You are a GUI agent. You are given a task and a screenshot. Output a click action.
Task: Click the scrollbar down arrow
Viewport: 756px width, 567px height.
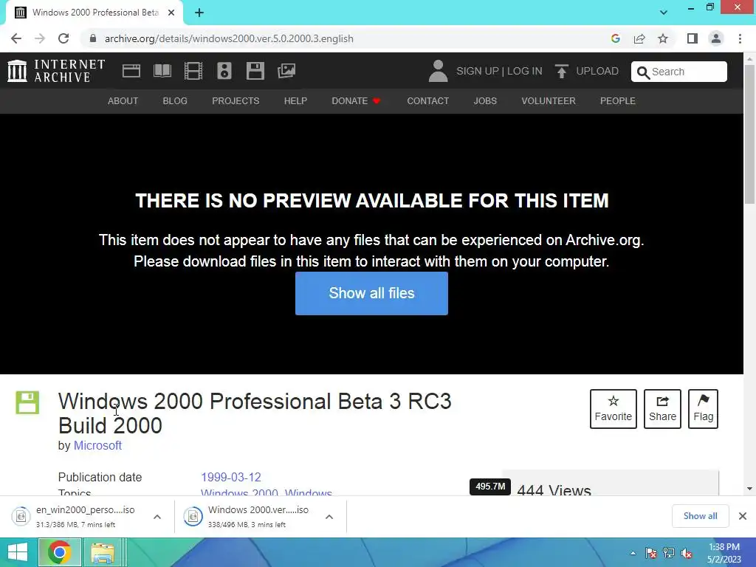pyautogui.click(x=749, y=489)
